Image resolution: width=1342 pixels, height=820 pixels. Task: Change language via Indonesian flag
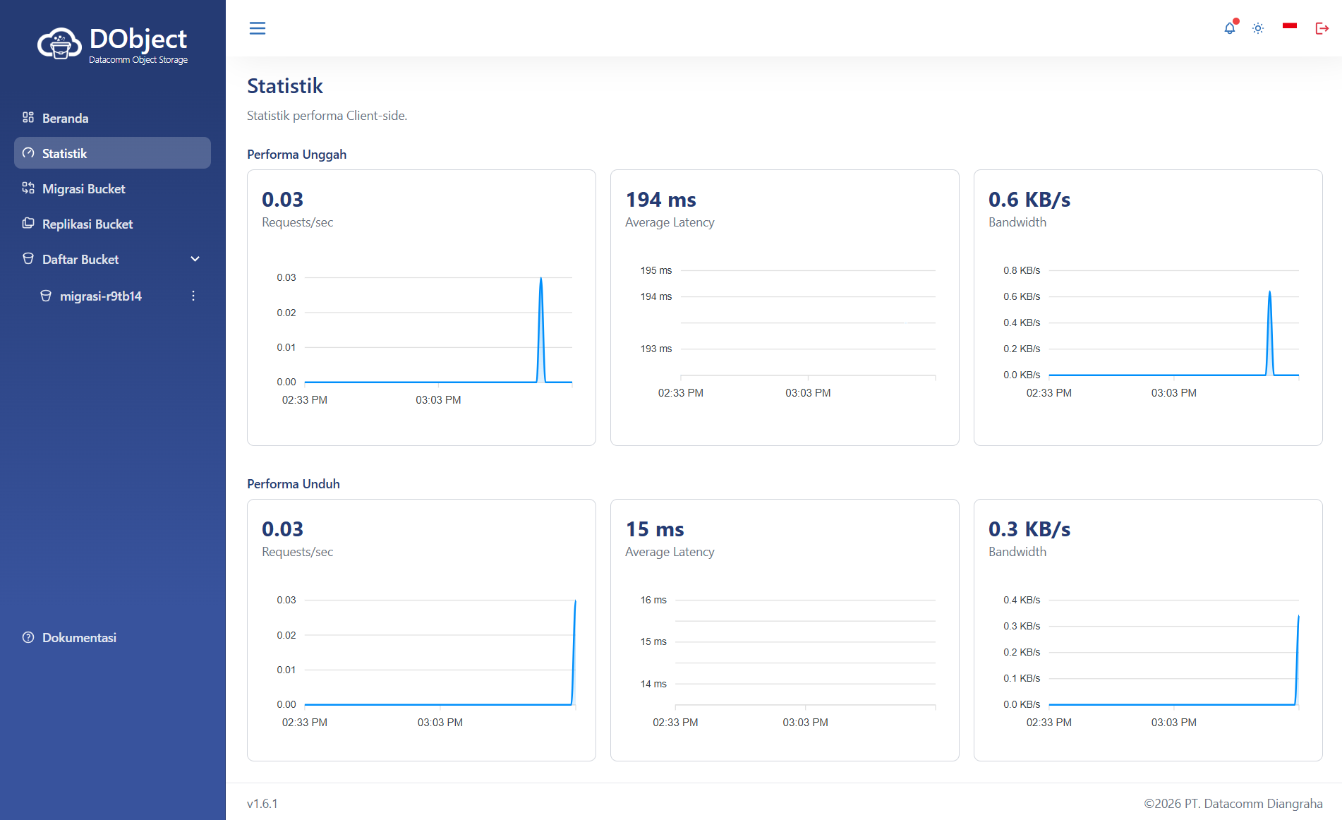pyautogui.click(x=1290, y=26)
